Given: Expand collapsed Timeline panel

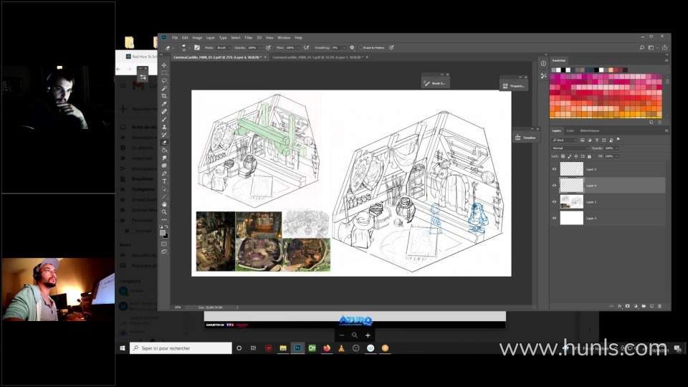Looking at the screenshot, I should click(x=525, y=138).
